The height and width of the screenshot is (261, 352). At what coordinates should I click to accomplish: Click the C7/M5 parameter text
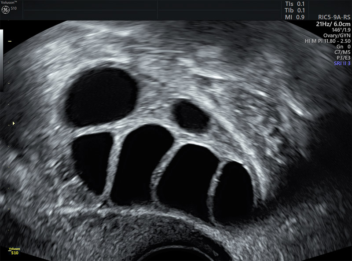pos(341,52)
